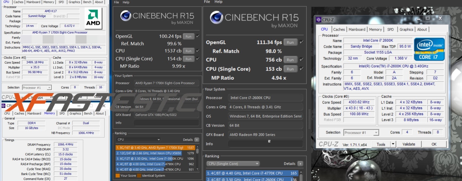
Task: Expand the Tools dropdown arrow in Intel CPU-Z
Action: click(393, 144)
